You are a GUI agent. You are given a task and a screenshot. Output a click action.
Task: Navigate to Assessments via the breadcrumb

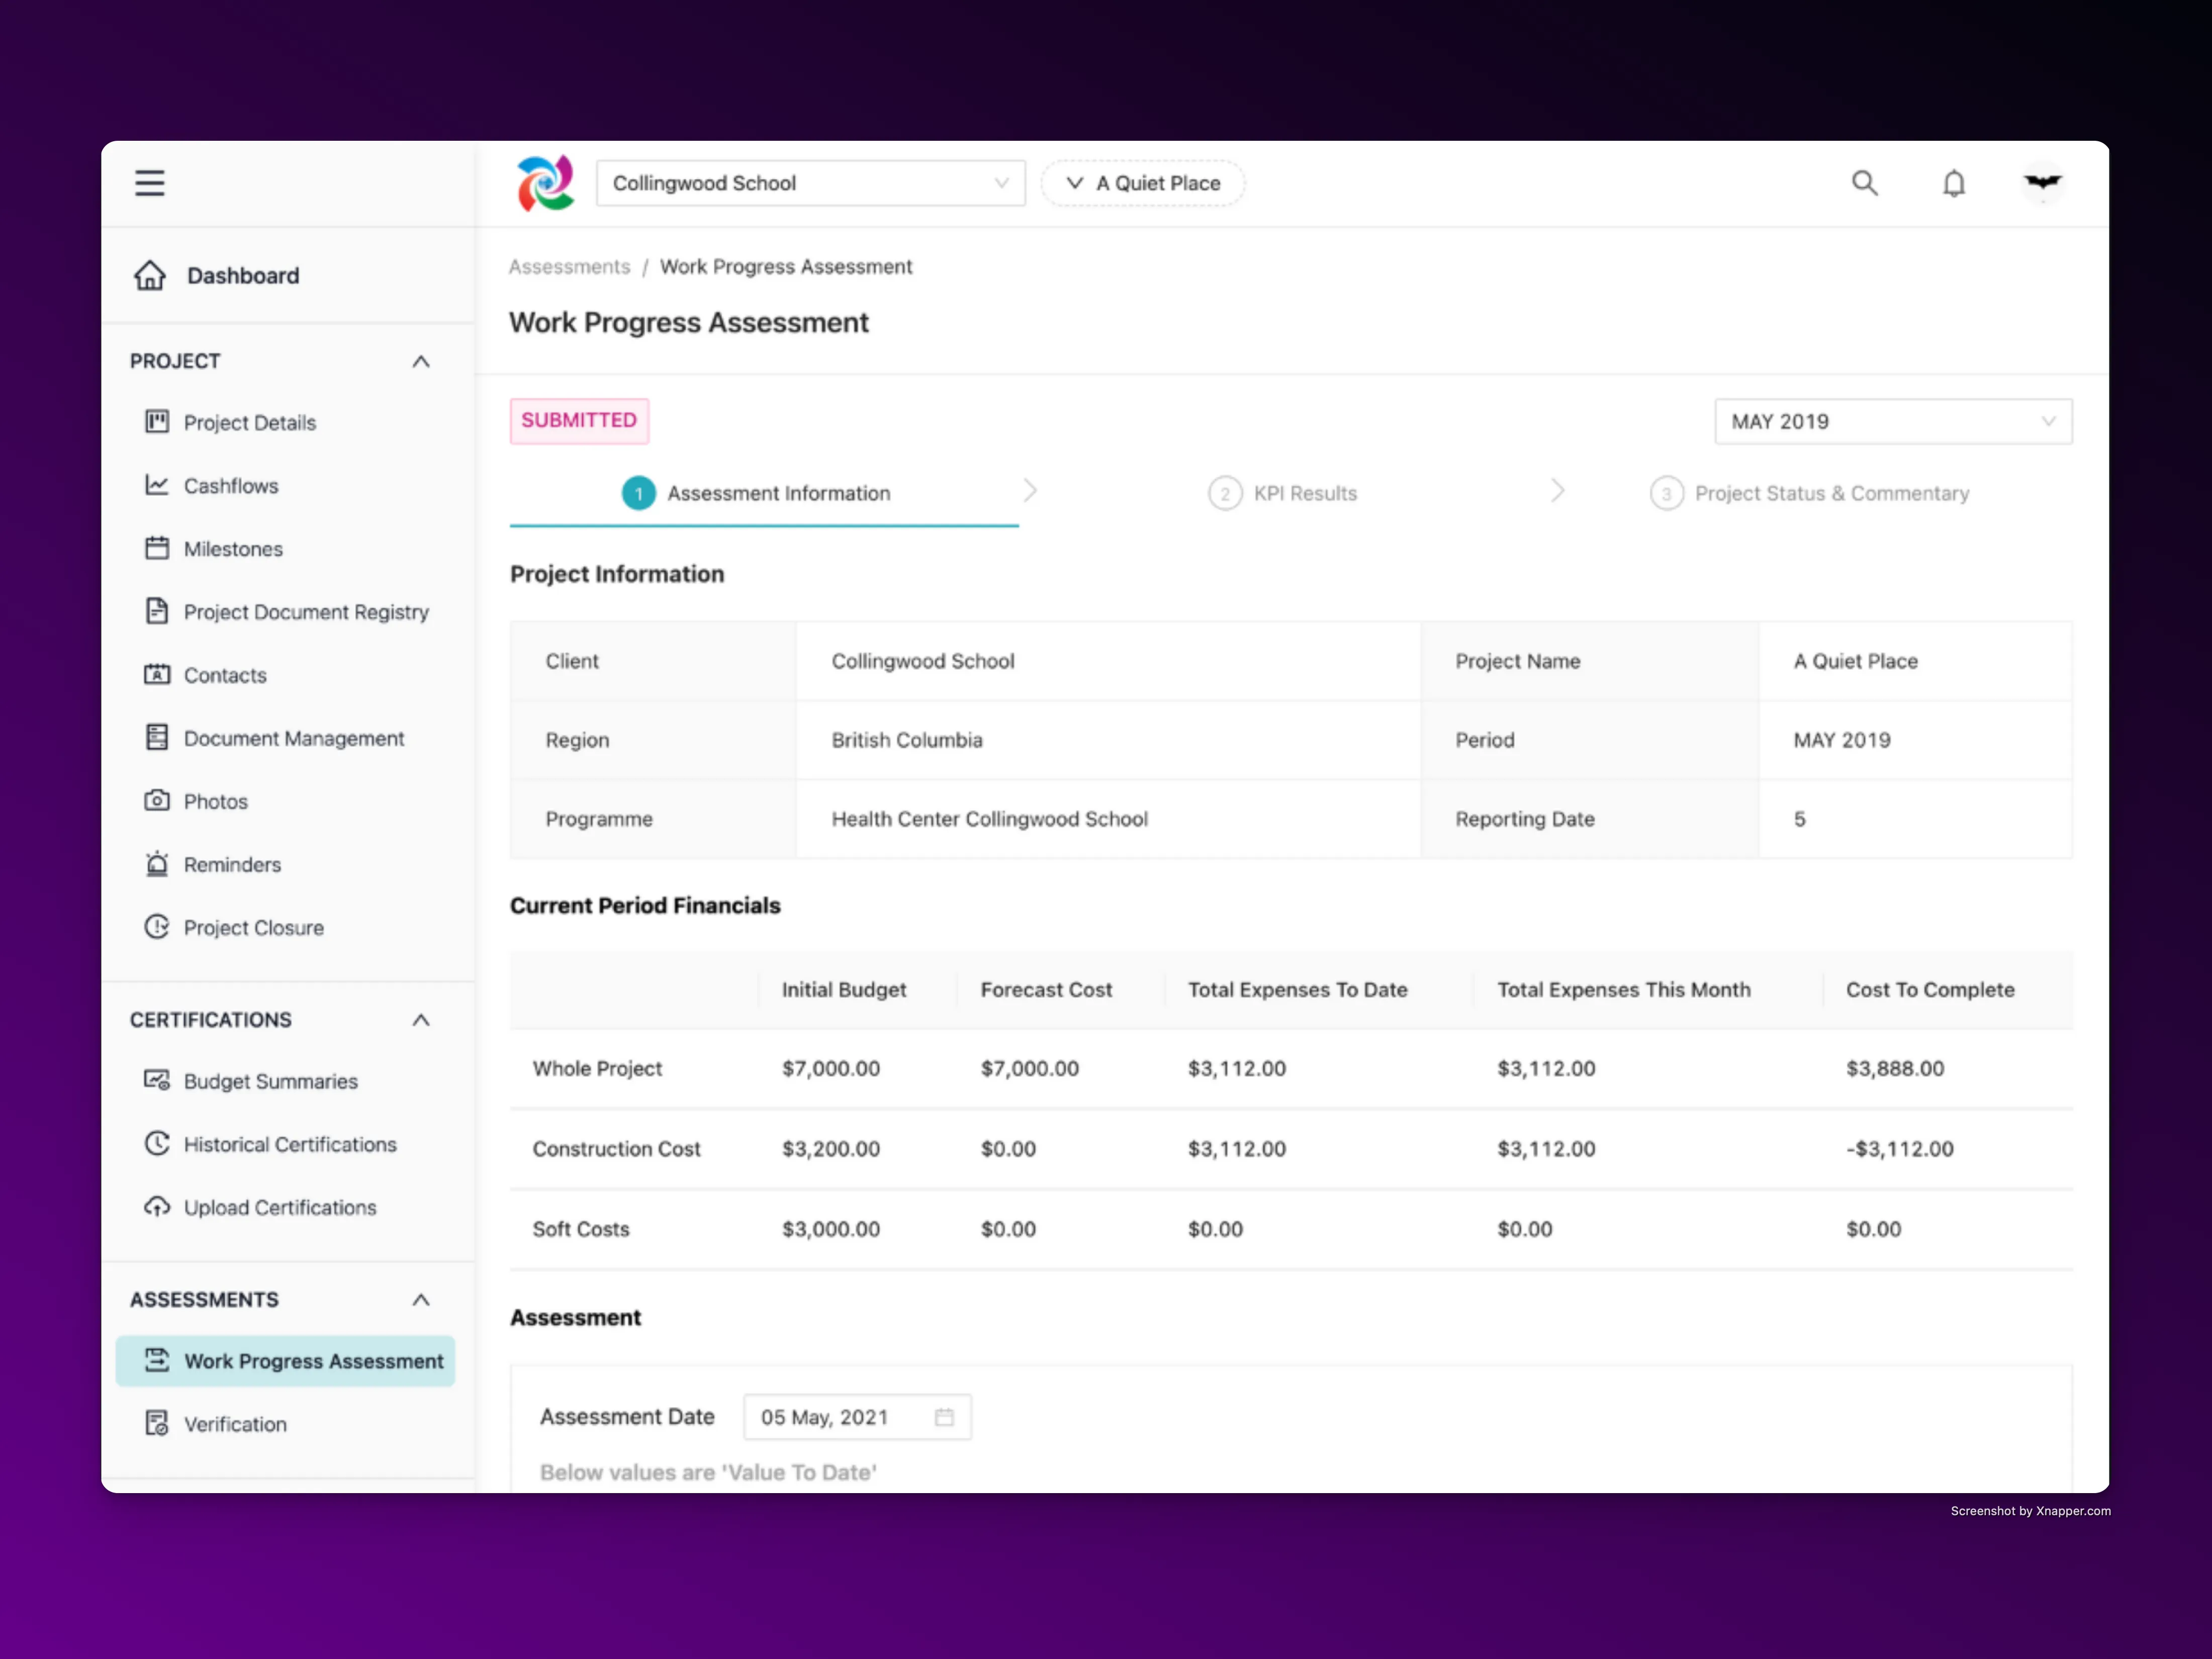click(569, 266)
